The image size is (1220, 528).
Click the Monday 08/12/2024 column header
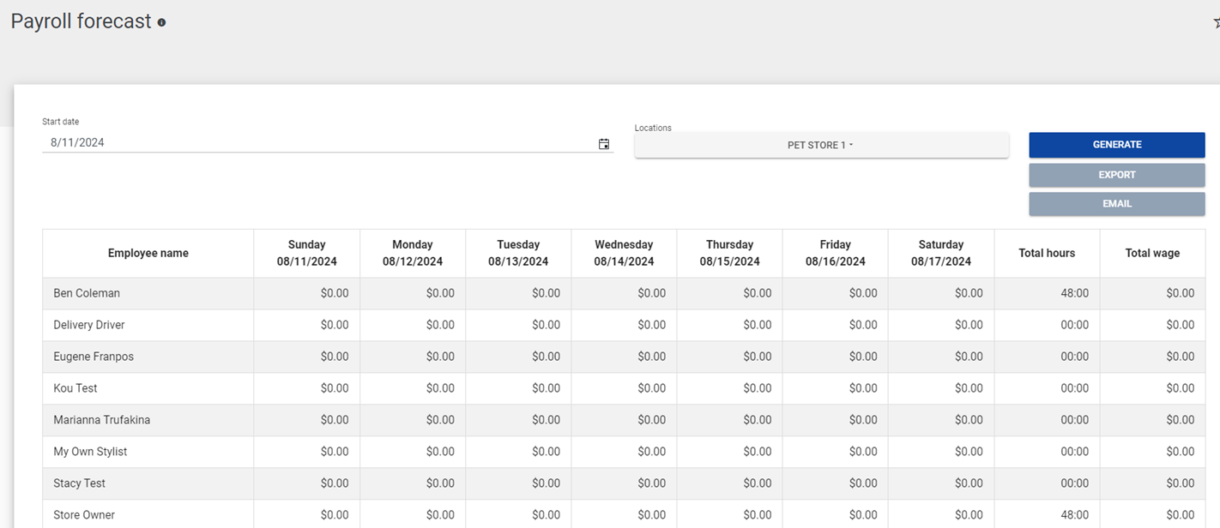point(413,253)
